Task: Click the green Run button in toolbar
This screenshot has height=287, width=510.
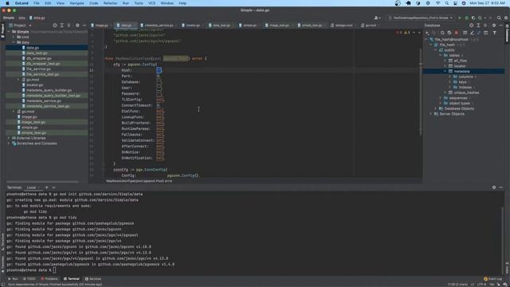Action: (460, 18)
